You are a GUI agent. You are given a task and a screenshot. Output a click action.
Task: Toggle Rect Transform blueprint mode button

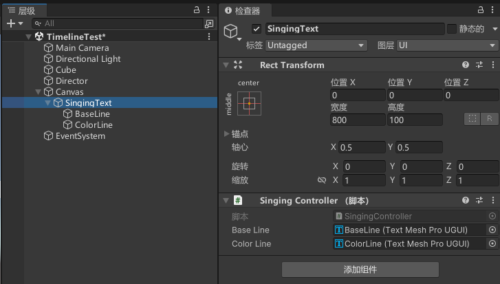click(x=472, y=118)
